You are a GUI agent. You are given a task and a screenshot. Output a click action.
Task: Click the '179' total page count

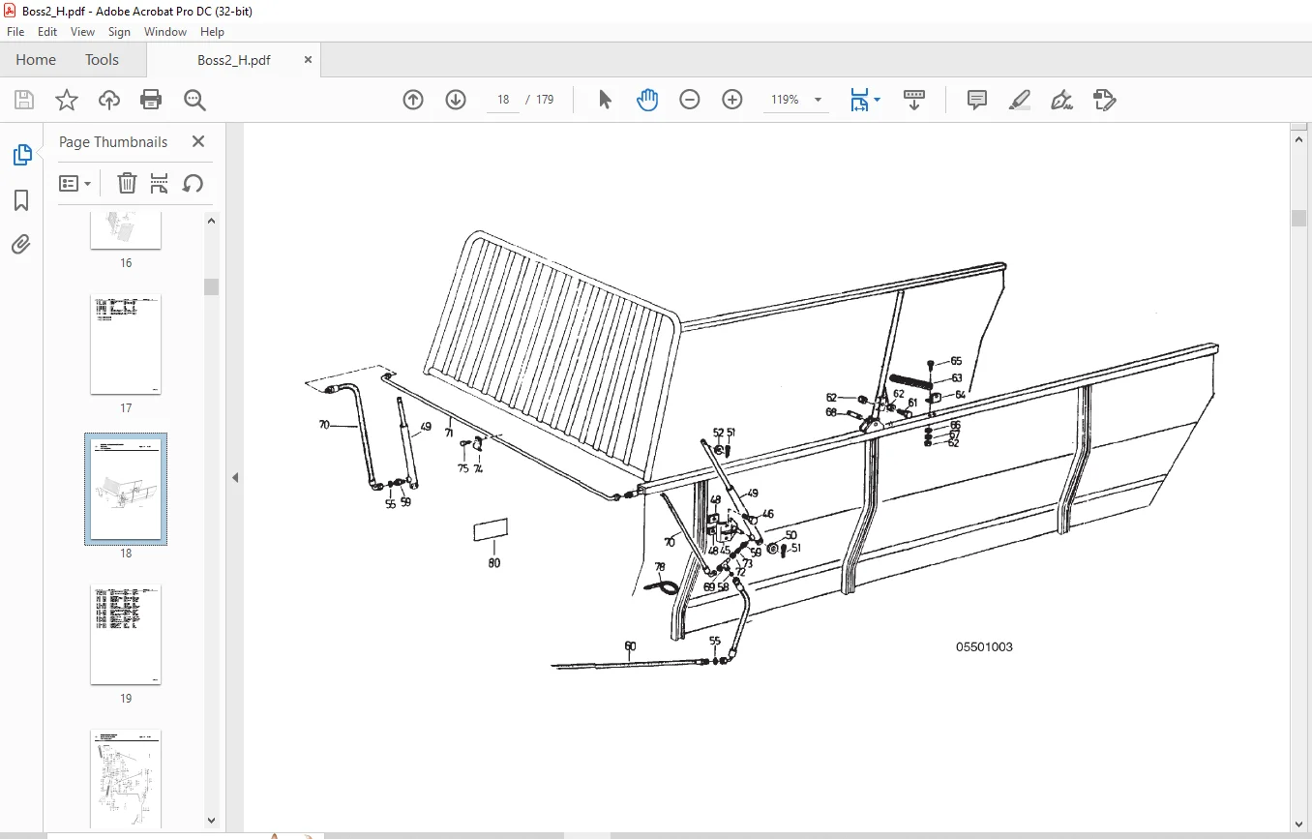tap(545, 100)
